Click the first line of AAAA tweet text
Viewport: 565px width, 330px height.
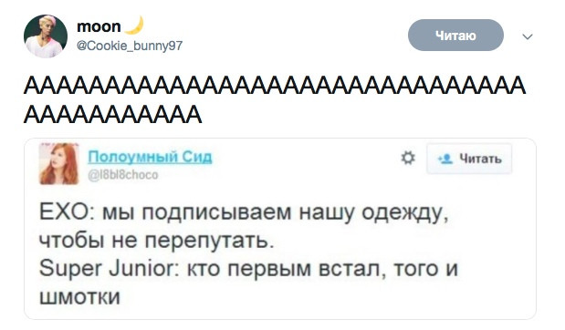pos(275,87)
